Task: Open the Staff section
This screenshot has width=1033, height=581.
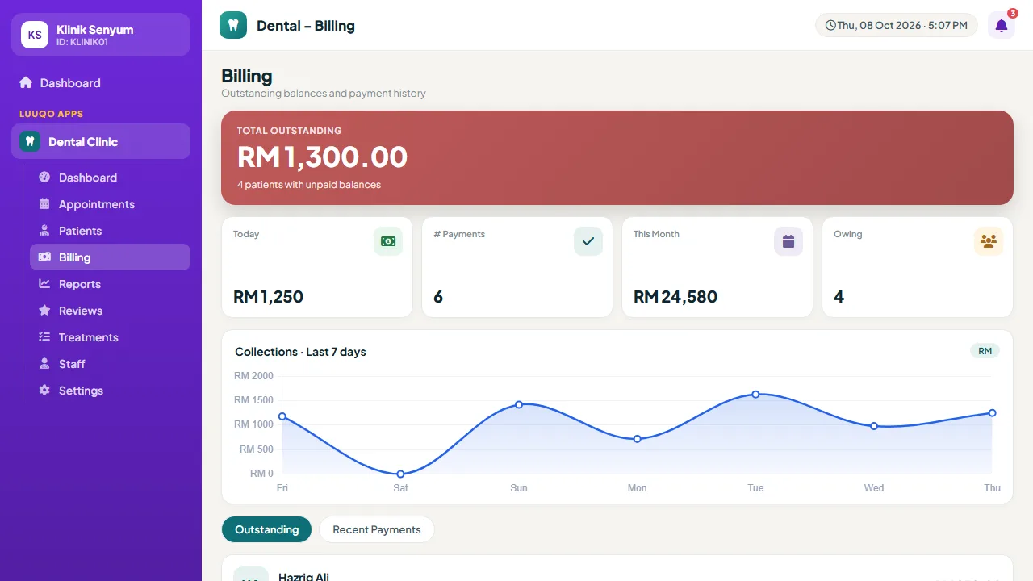Action: [110, 364]
